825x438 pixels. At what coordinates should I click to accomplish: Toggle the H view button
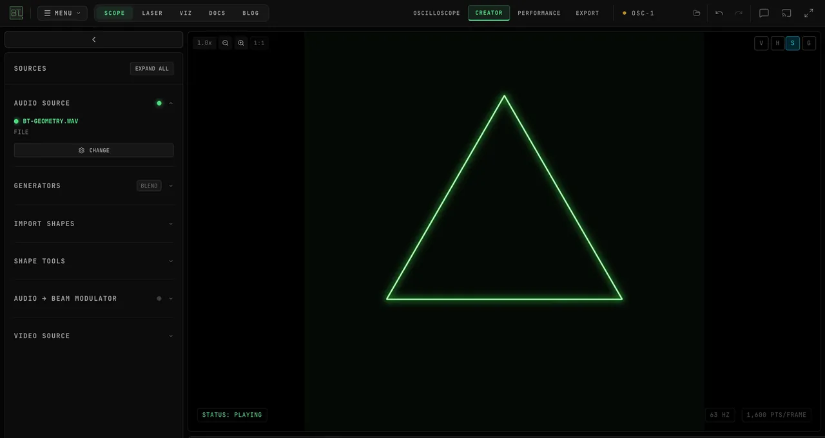click(777, 43)
